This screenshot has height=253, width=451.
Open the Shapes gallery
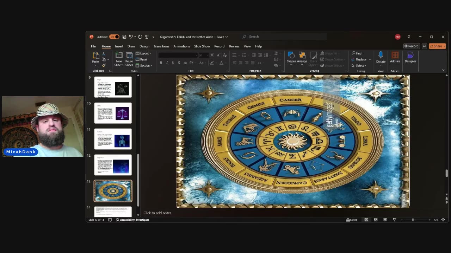coord(291,58)
